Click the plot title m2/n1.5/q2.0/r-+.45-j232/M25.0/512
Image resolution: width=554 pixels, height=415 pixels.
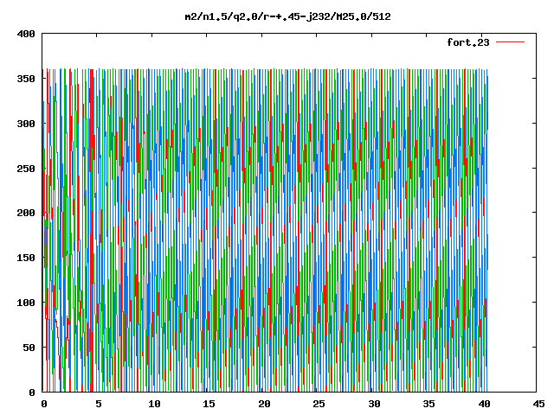pos(288,16)
